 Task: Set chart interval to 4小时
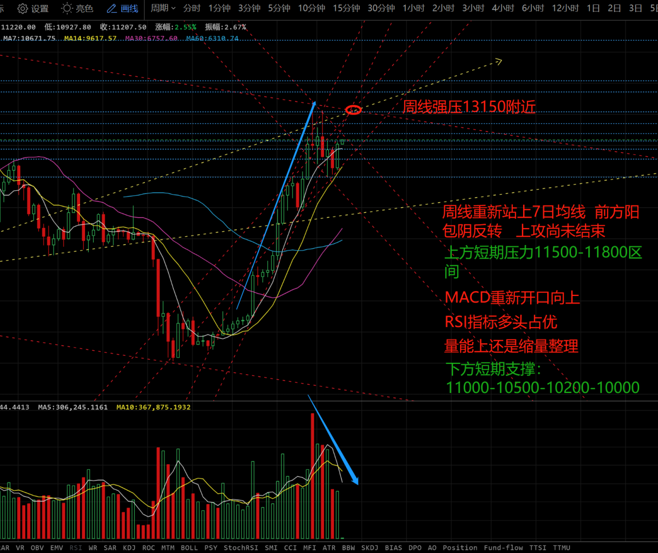(503, 8)
